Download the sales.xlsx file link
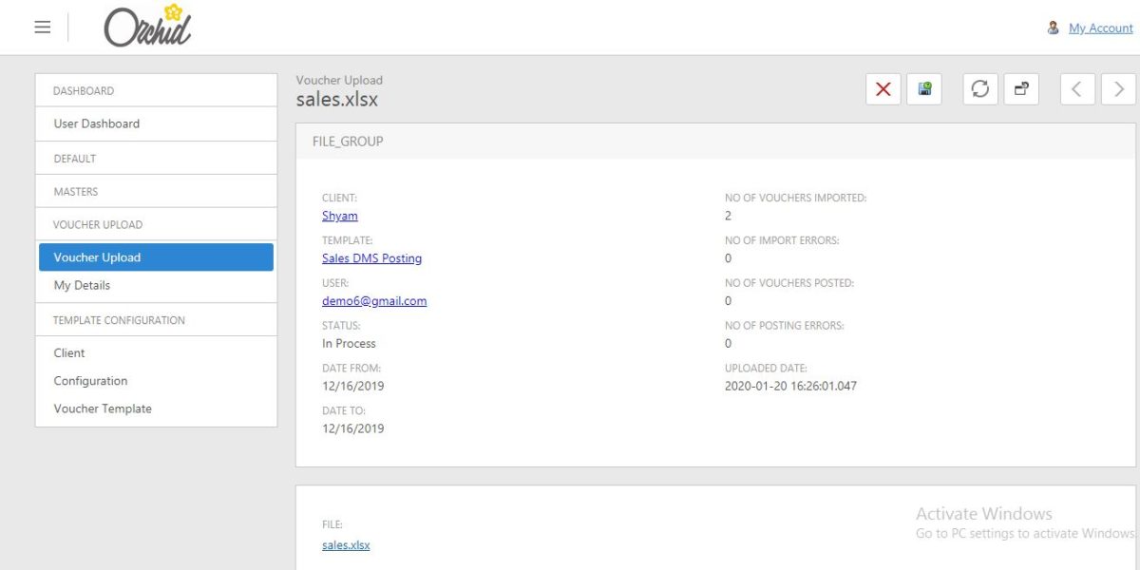This screenshot has width=1140, height=570. (x=346, y=544)
